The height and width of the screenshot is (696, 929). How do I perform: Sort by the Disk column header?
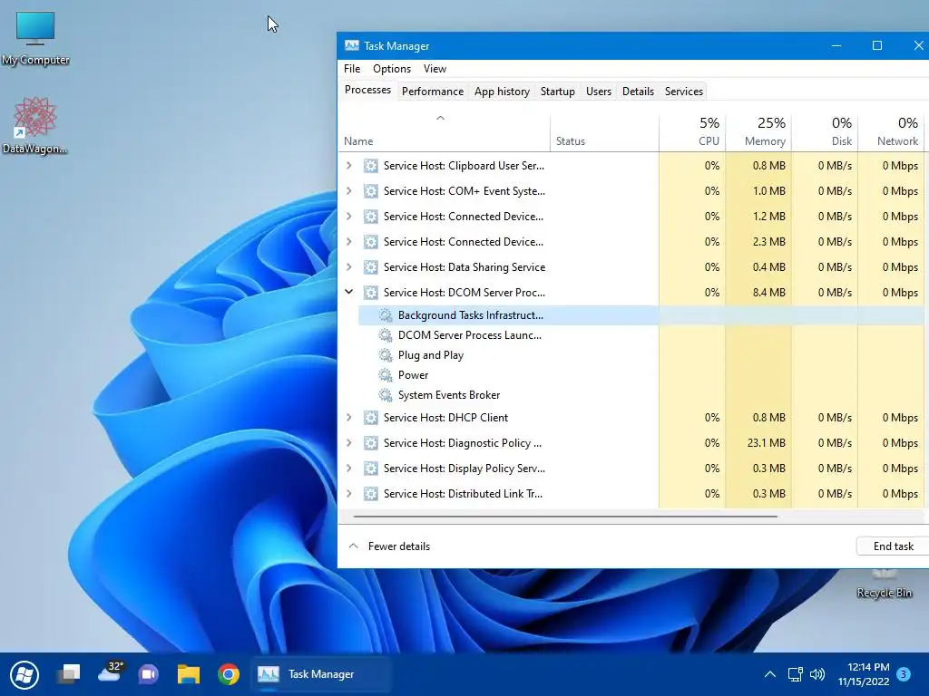coord(825,132)
